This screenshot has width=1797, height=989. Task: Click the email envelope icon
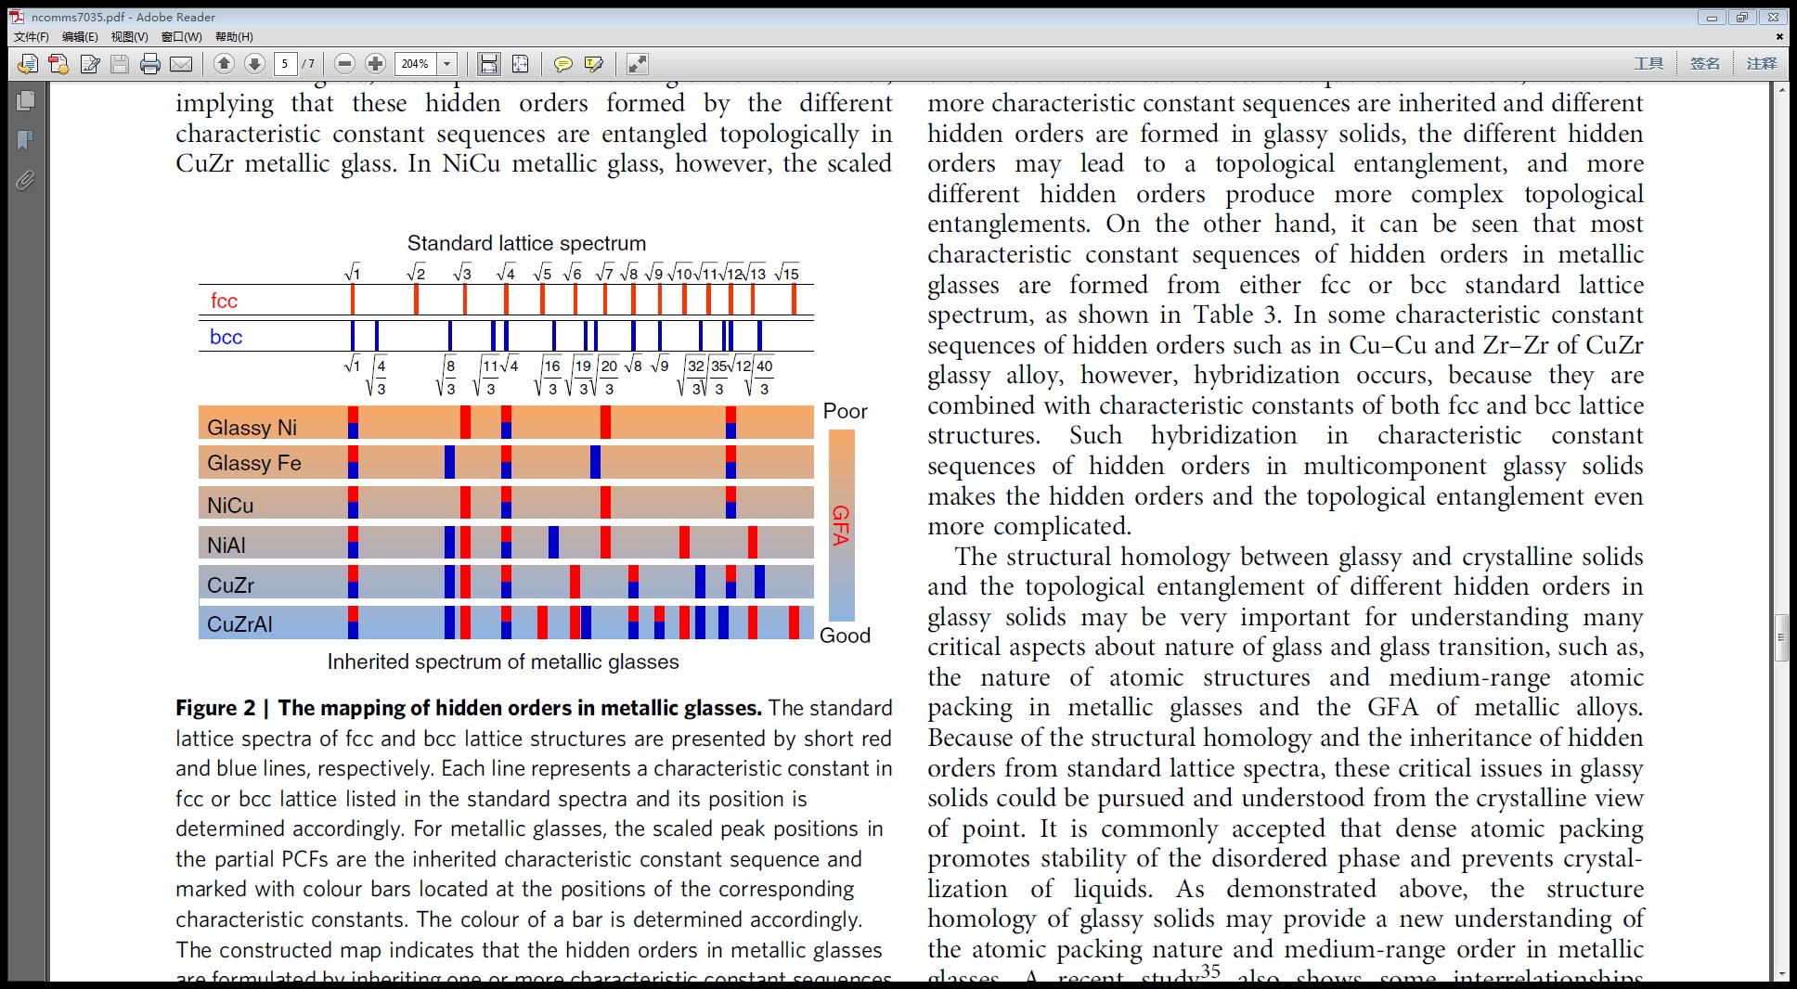tap(181, 64)
